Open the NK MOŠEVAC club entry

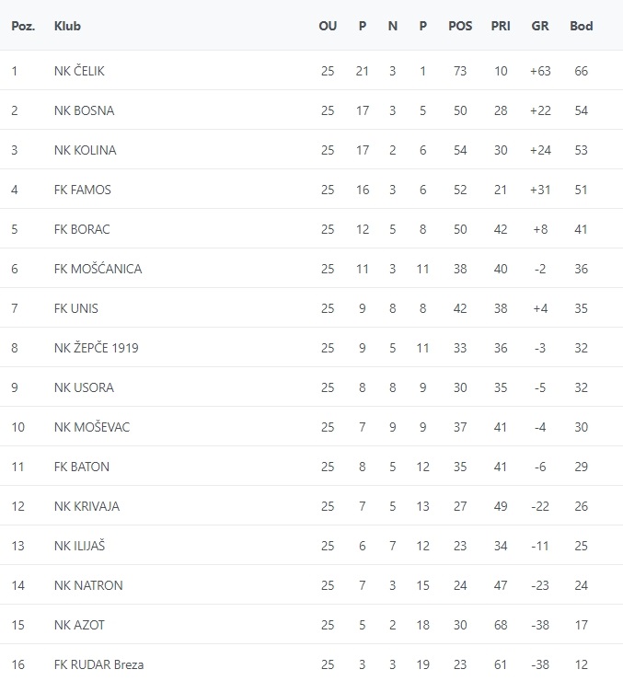coord(91,427)
